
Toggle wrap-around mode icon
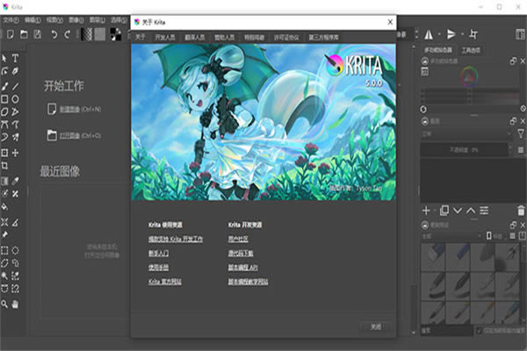pos(473,34)
